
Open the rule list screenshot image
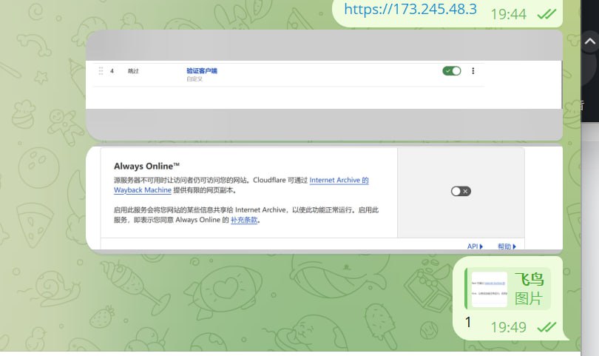[323, 84]
